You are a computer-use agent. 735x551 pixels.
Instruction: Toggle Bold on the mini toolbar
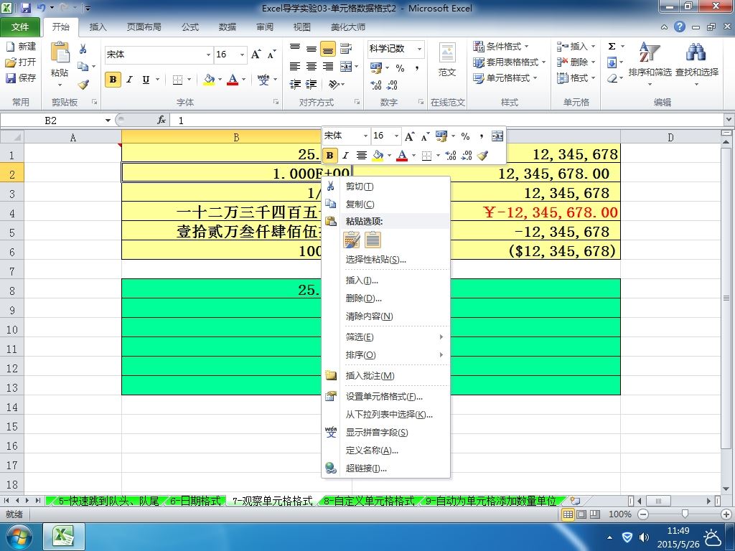(330, 156)
